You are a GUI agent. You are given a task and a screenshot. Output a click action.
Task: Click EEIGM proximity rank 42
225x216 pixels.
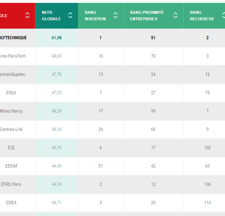[x=153, y=166]
